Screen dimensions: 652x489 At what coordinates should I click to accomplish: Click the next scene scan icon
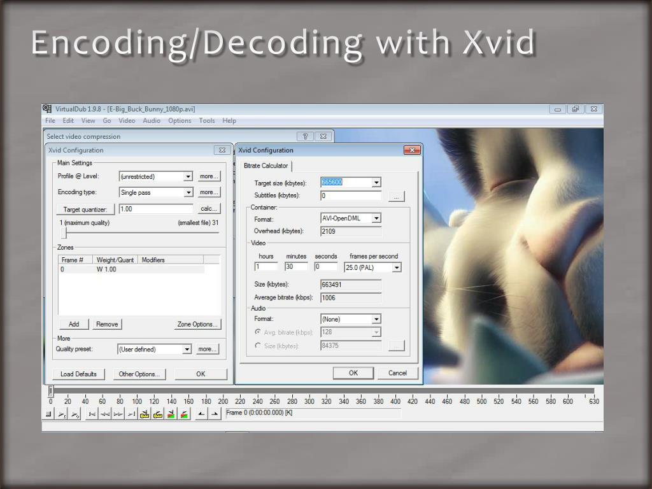(x=184, y=414)
